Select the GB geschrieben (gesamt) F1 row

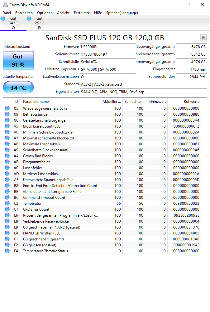click(x=102, y=239)
